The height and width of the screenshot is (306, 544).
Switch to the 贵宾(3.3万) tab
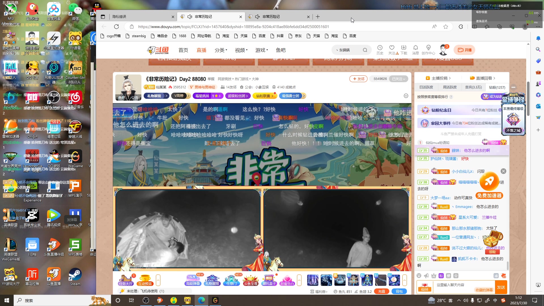pos(473,87)
